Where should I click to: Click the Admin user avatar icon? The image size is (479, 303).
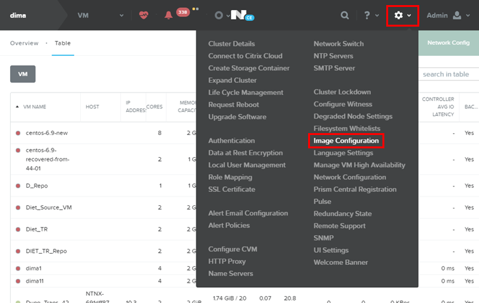[x=457, y=15]
